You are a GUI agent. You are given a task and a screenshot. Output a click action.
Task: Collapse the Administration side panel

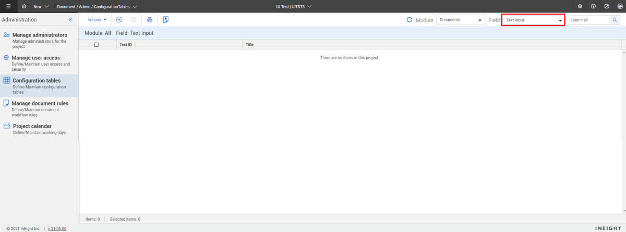click(x=70, y=19)
